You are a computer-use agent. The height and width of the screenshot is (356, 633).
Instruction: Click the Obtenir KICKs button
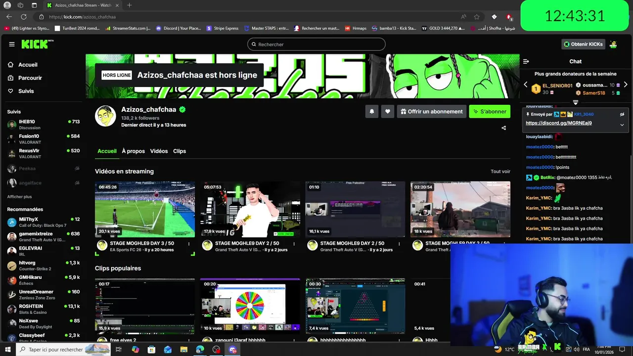[x=584, y=44]
